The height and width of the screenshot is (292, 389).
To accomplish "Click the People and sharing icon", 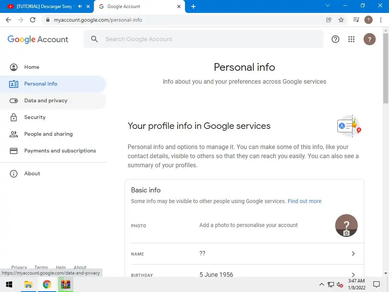I will pyautogui.click(x=14, y=134).
